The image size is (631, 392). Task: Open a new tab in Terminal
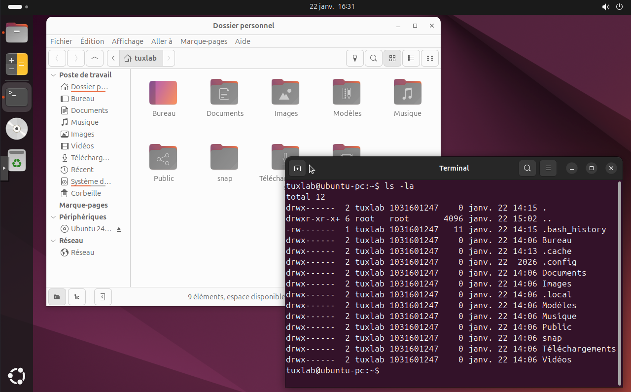click(297, 169)
